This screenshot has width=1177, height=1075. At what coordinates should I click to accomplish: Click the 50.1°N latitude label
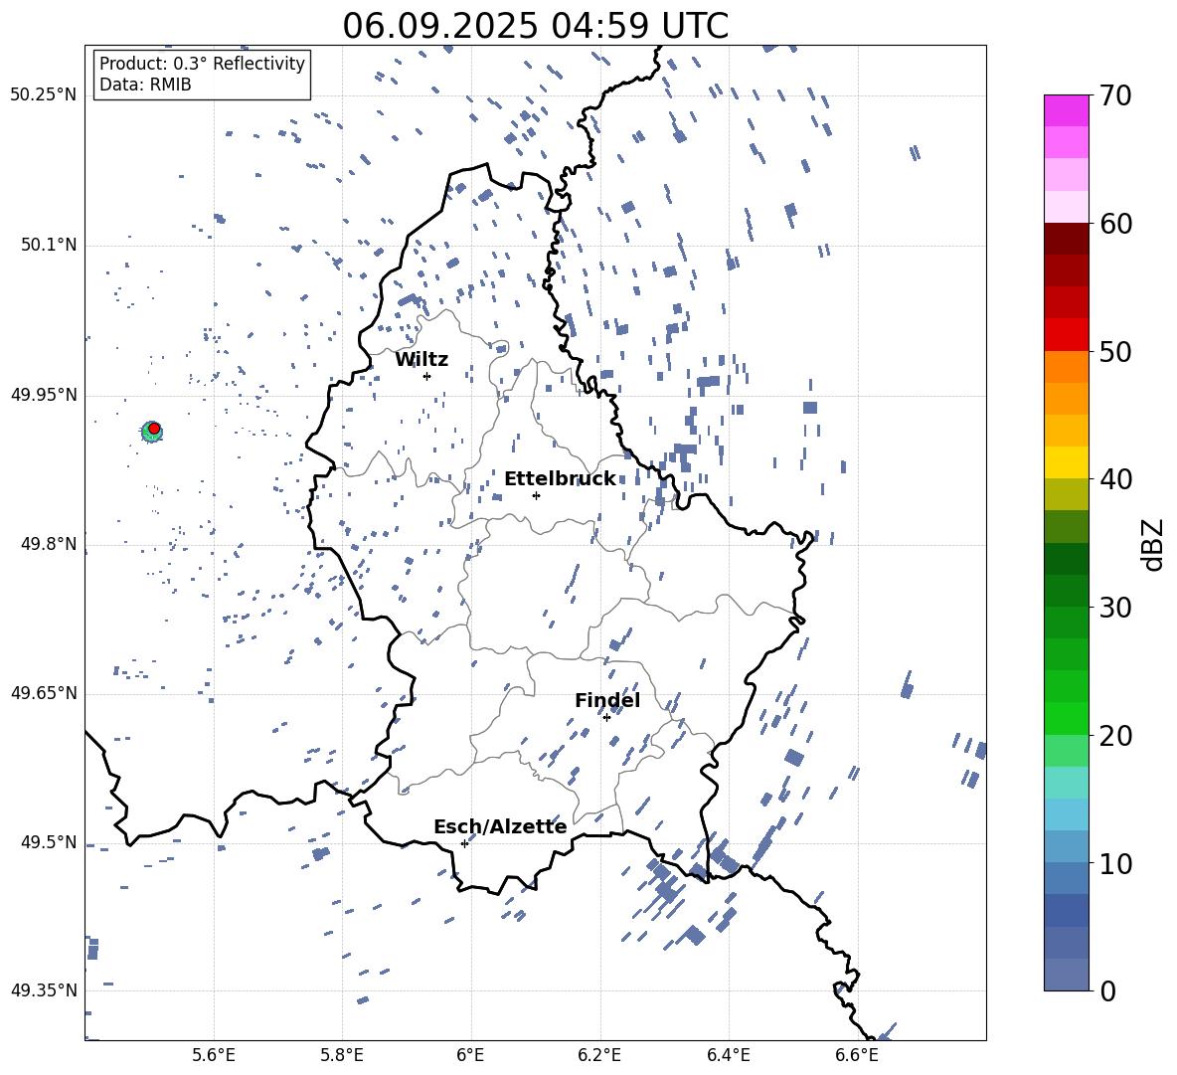[49, 245]
